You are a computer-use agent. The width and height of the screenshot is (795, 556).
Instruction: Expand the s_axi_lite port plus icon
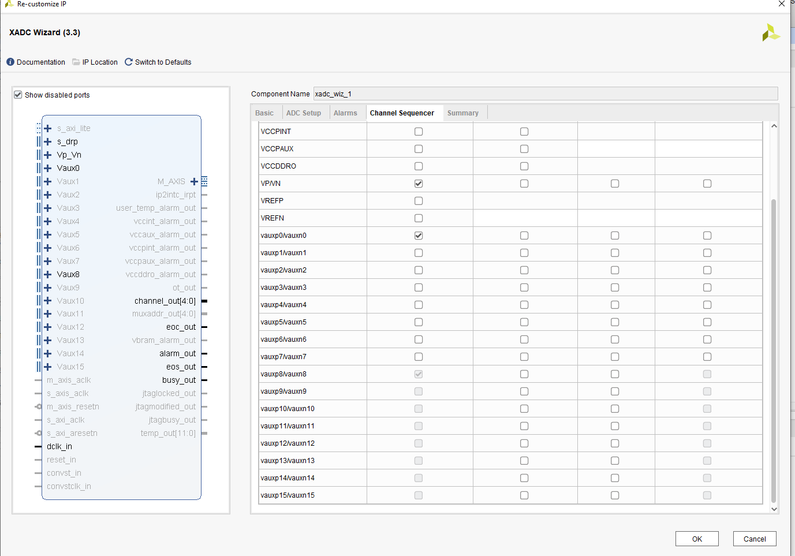(48, 128)
